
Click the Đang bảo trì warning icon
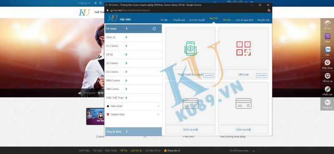(165, 150)
